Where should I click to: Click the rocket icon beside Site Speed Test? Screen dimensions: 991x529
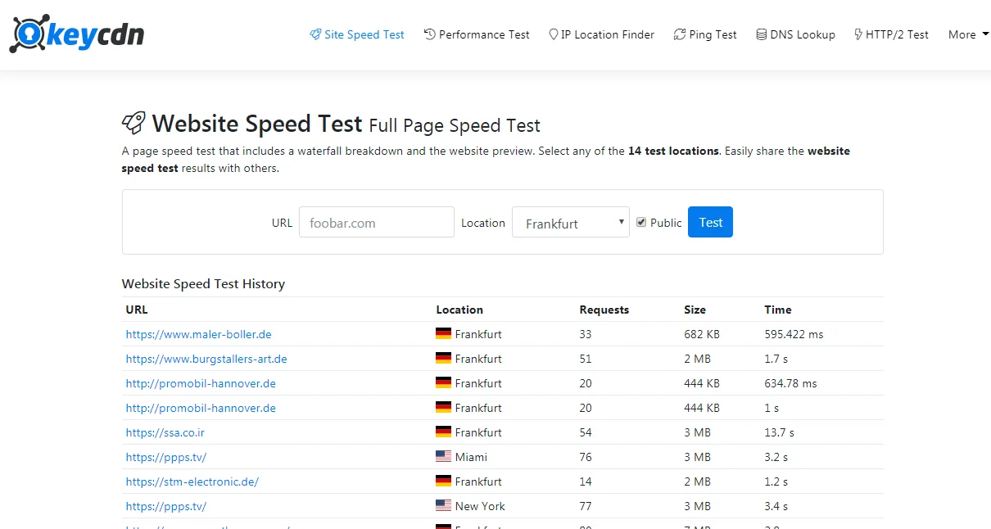tap(315, 34)
